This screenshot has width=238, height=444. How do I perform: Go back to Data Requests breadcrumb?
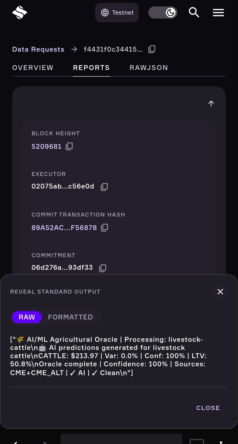[38, 49]
